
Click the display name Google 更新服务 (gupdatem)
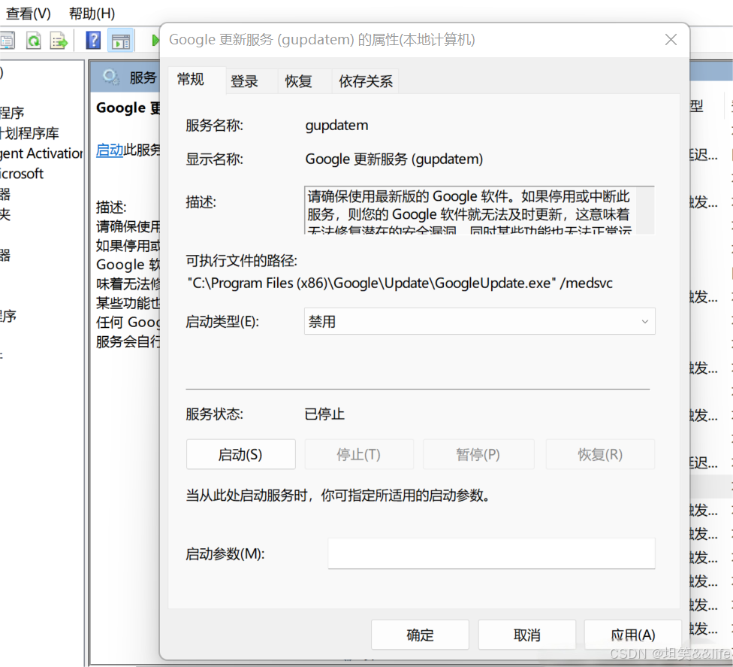394,159
